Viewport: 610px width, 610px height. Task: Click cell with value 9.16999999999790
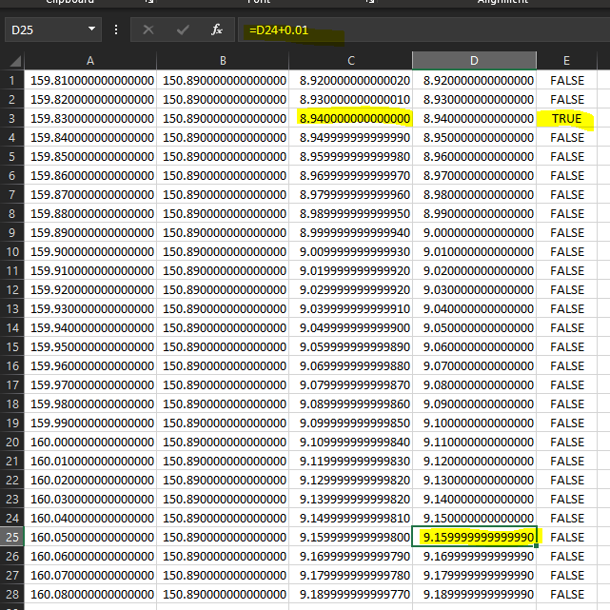point(351,557)
